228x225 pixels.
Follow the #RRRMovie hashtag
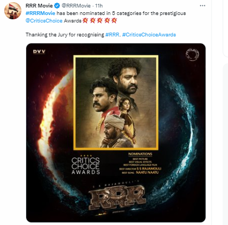(40, 13)
